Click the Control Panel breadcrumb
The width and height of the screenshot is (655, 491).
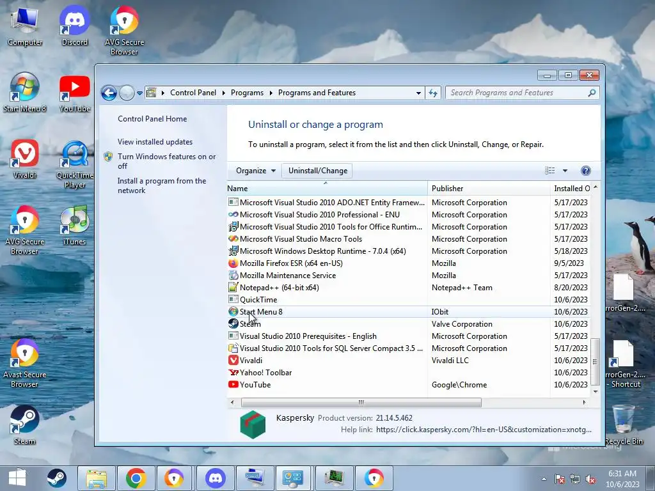pos(193,93)
